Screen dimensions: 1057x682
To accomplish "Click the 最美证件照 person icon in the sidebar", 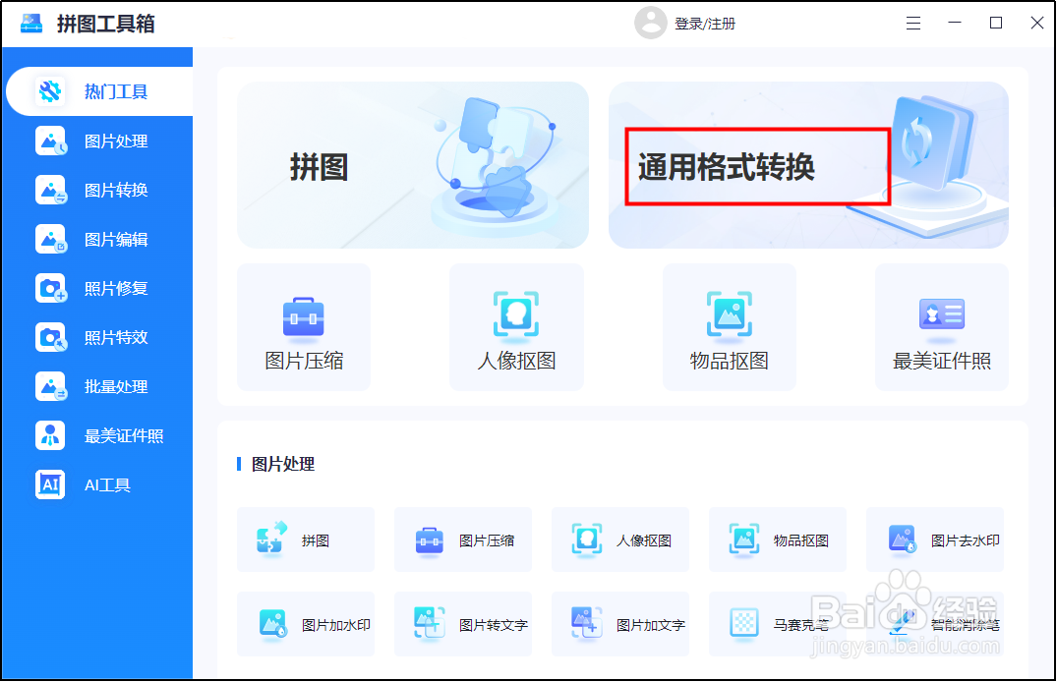I will point(50,435).
